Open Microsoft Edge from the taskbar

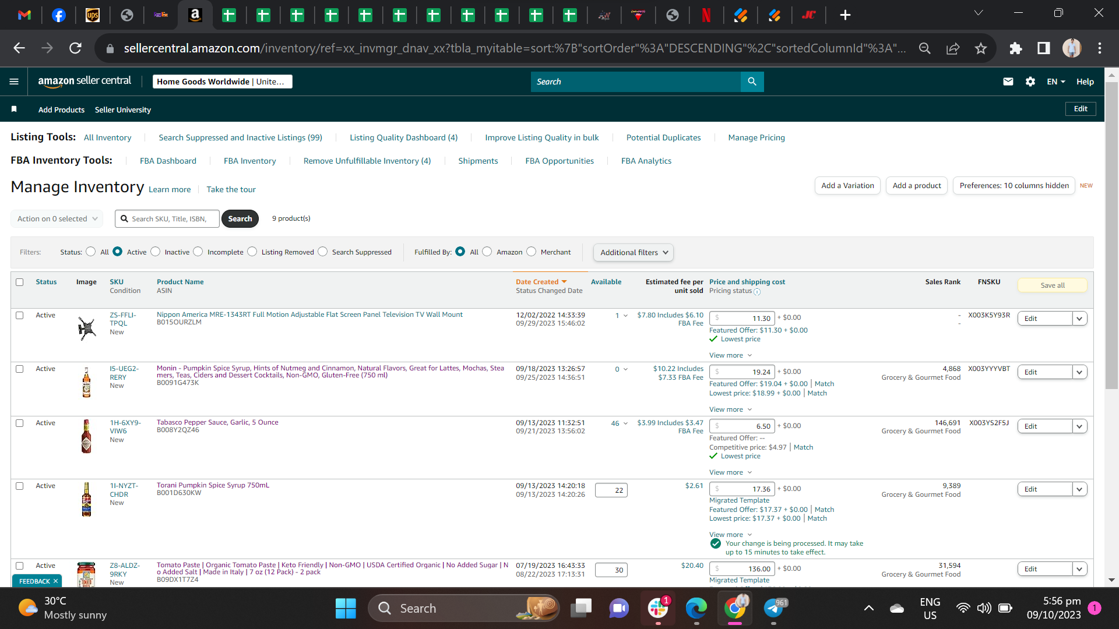(x=696, y=609)
